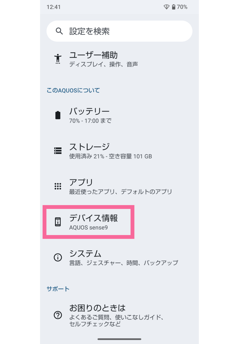
Task: Tap the apps grid icon
Action: pos(57,186)
